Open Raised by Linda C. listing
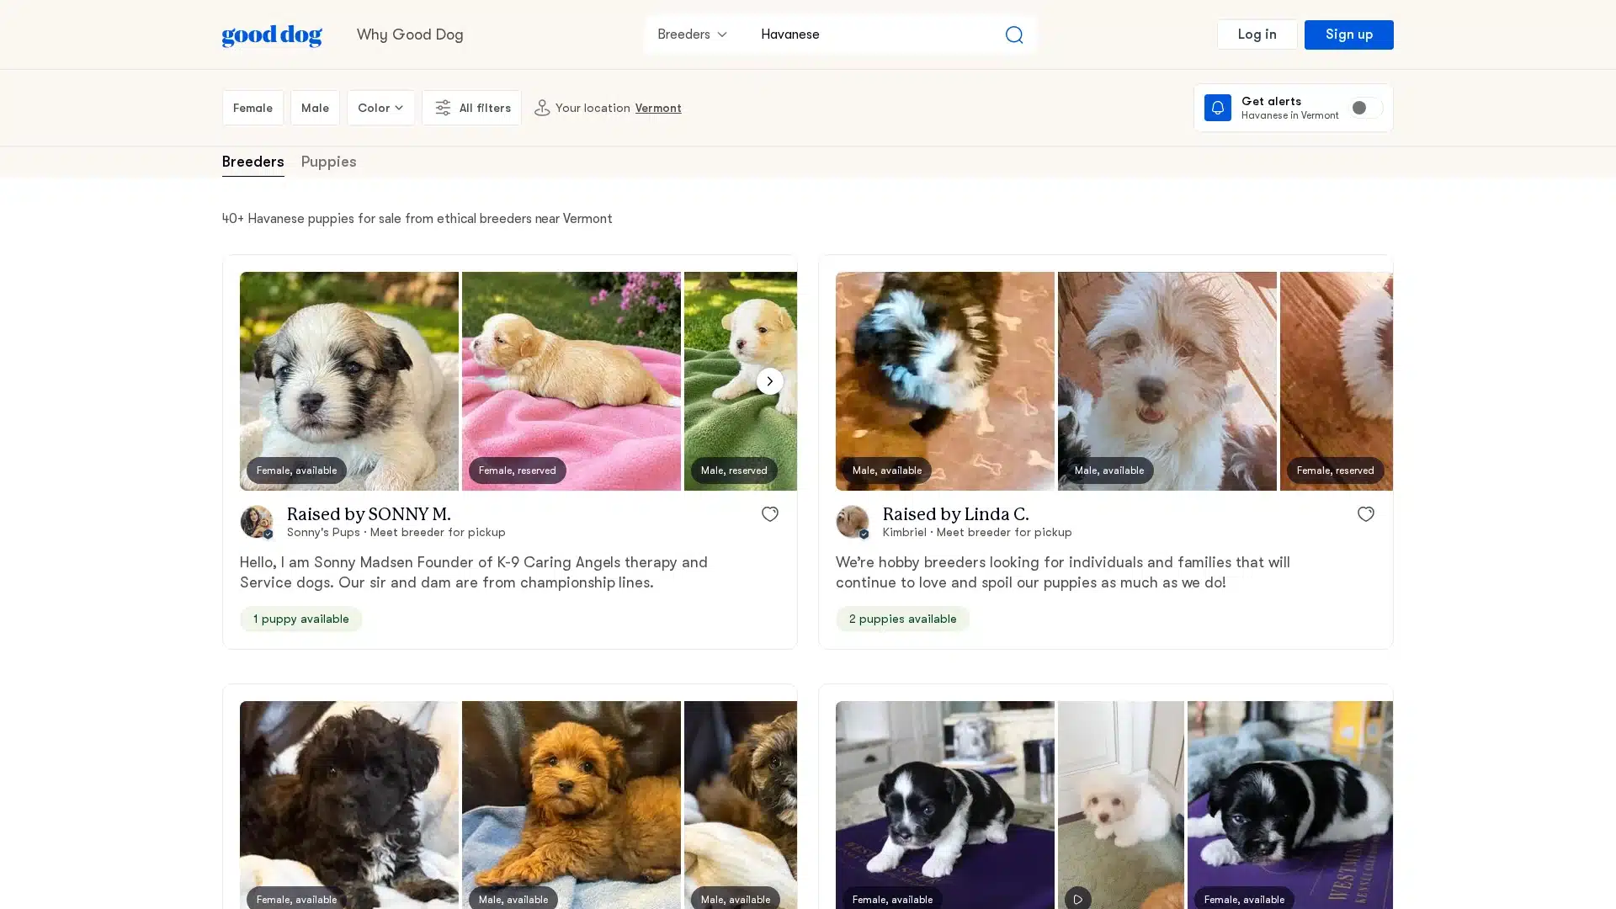The width and height of the screenshot is (1616, 909). point(955,514)
